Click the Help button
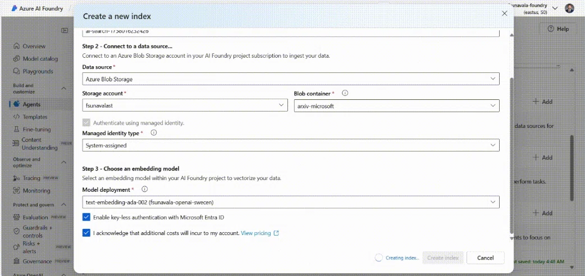585x276 pixels. 558,29
